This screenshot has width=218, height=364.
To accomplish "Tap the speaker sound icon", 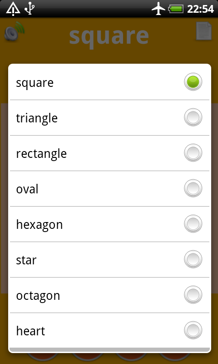I will coord(15,31).
